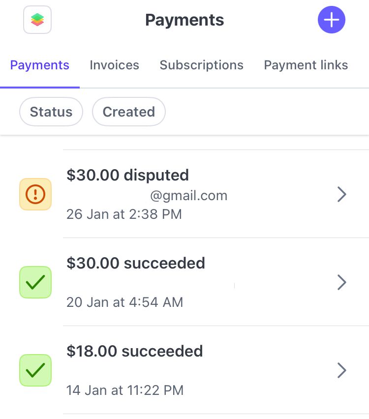
Task: Click green checkmark icon for $30.00 payment
Action: tap(35, 282)
